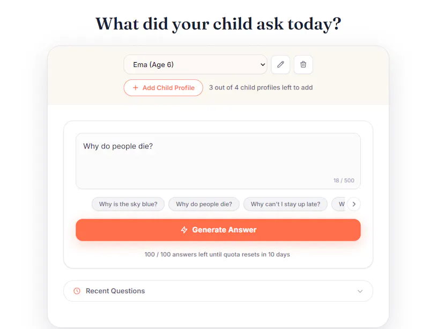Click the "What did your child ask today?" heading
The height and width of the screenshot is (329, 429).
[x=218, y=24]
